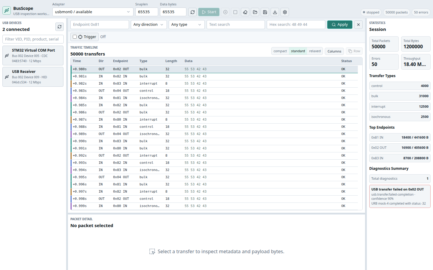Click the Total Packets stat card
Image resolution: width=433 pixels, height=270 pixels.
tap(384, 44)
